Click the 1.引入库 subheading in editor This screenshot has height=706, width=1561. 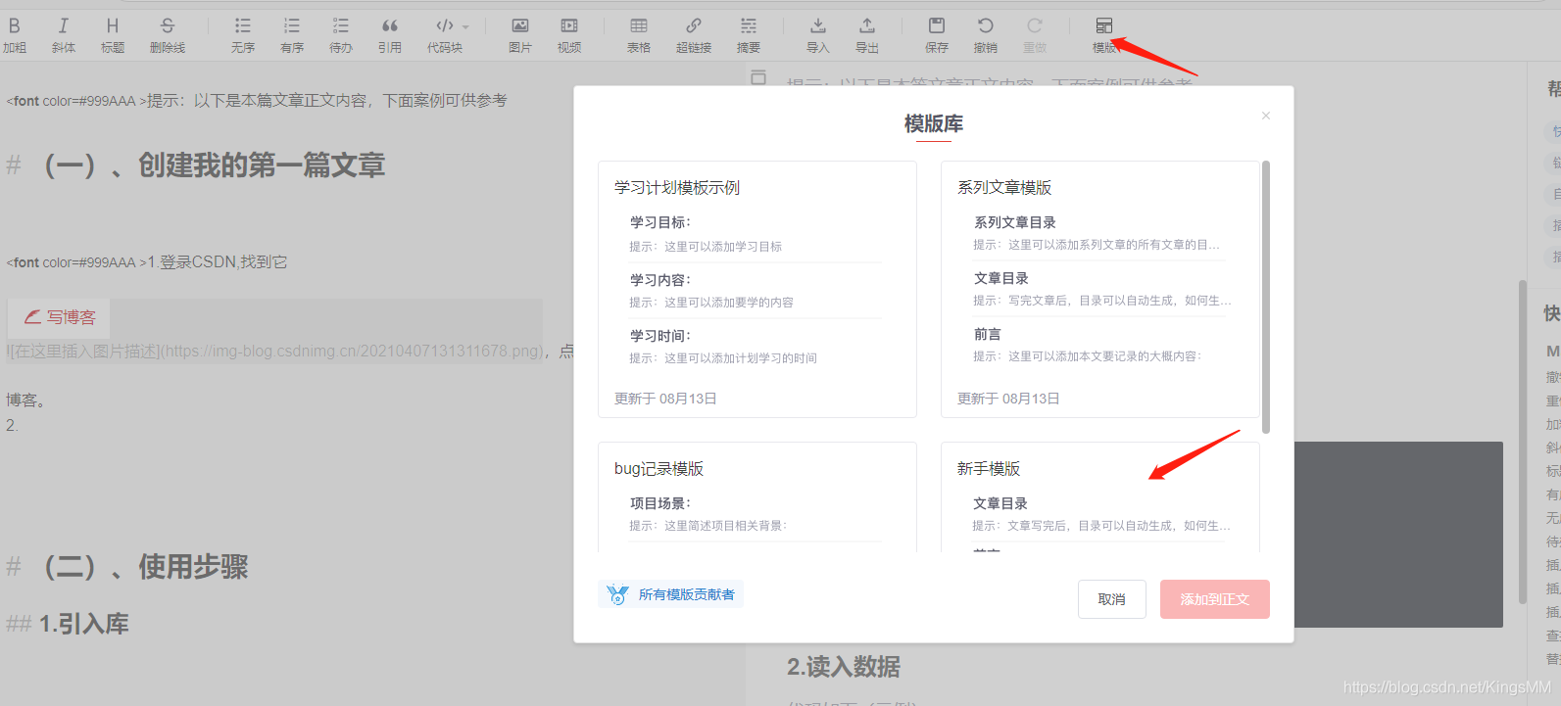[84, 624]
